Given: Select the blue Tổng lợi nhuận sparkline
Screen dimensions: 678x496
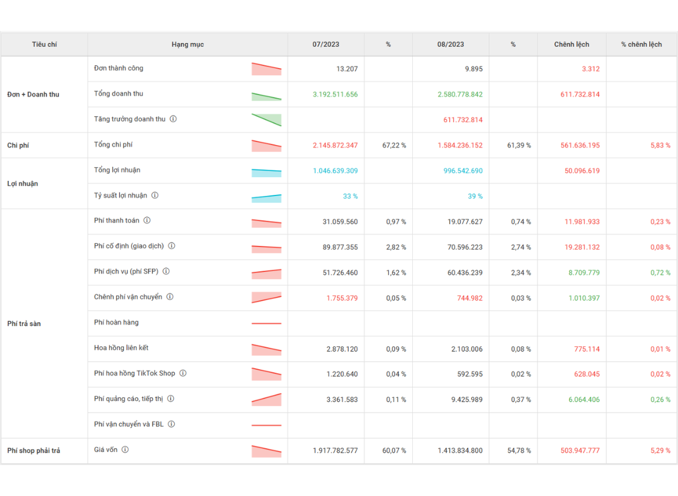Looking at the screenshot, I should pyautogui.click(x=266, y=173).
